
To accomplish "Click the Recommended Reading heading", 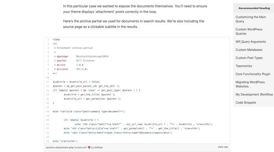I will click(254, 8).
